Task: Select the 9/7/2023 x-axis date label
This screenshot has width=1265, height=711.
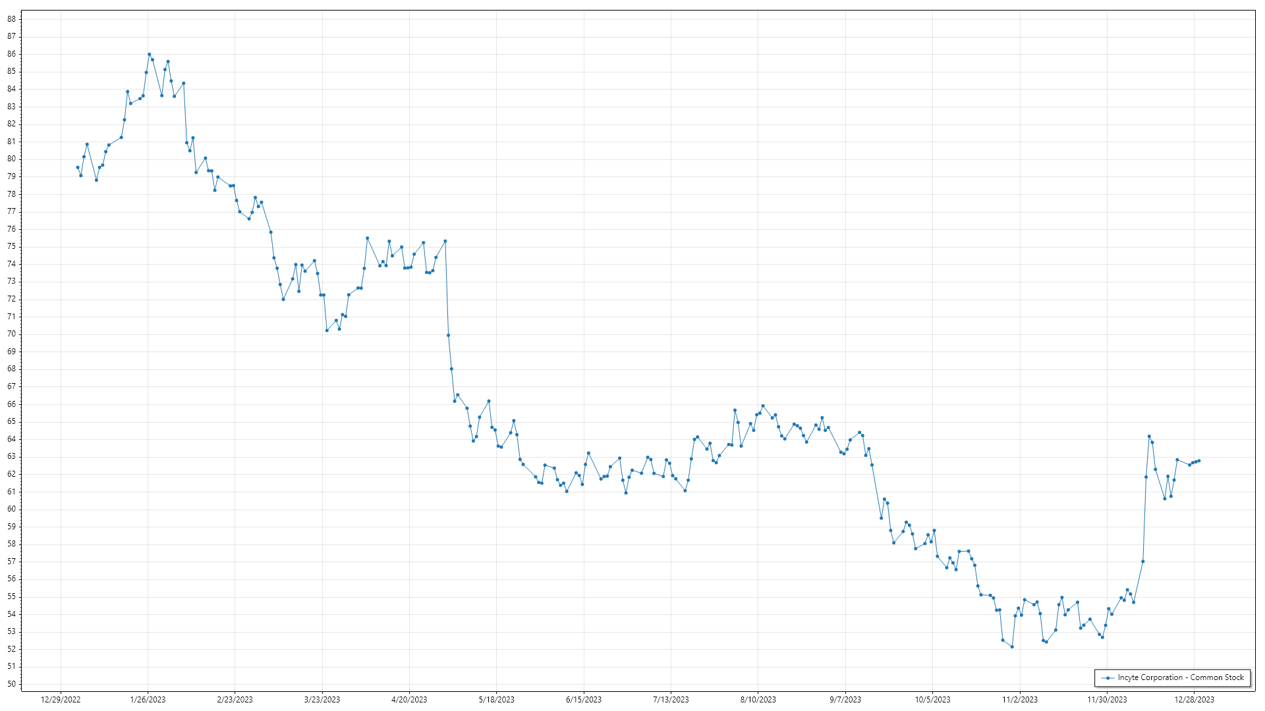Action: [845, 700]
